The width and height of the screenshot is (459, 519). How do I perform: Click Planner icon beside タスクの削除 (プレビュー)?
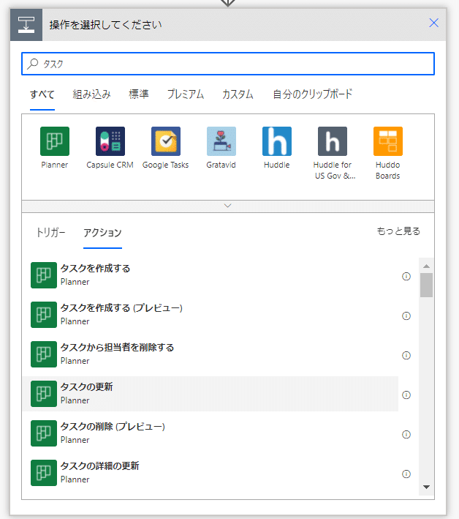point(44,433)
